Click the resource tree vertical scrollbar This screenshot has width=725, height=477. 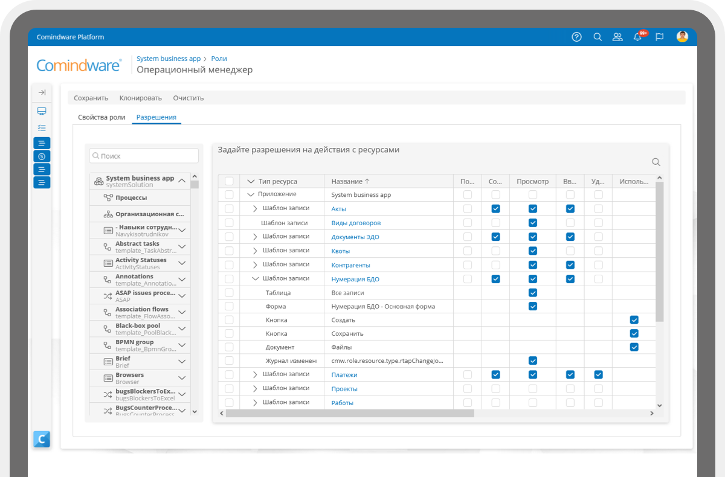195,185
